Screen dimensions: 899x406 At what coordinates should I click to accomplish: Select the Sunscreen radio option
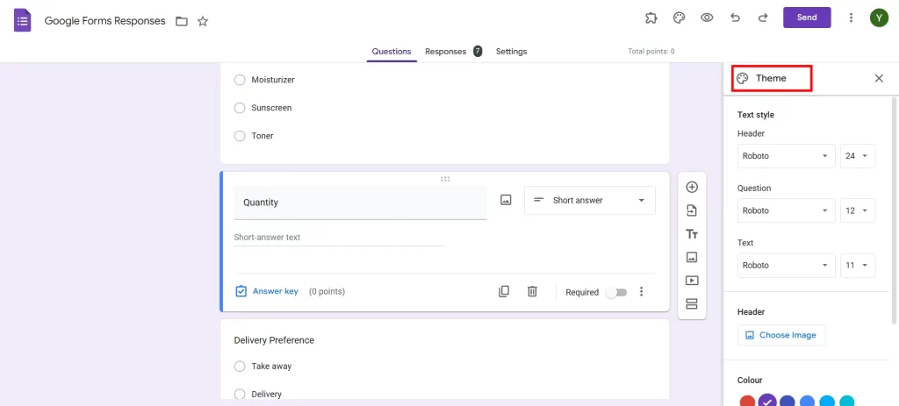240,108
